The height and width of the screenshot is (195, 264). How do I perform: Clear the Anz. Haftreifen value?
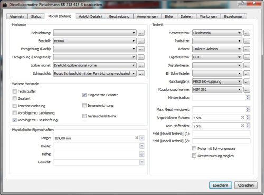pos(242,126)
